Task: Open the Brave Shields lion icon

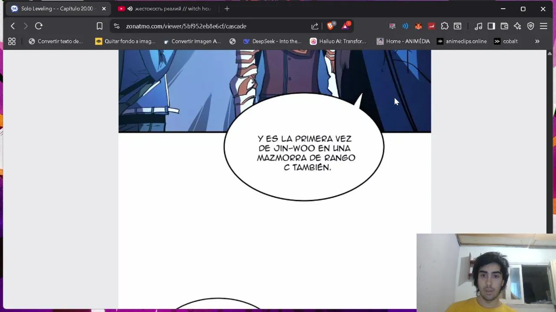Action: tap(331, 26)
